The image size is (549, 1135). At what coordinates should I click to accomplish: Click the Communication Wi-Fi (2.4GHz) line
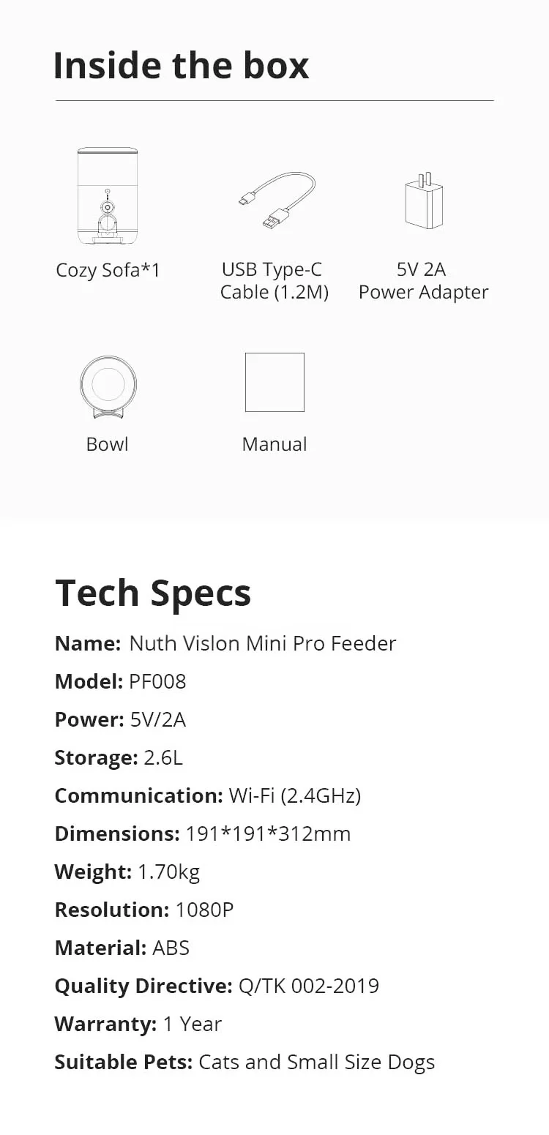pos(208,795)
